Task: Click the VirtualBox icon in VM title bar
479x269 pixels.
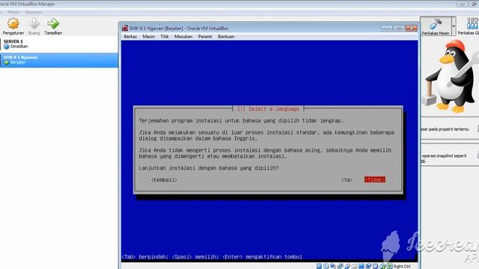Action: click(x=125, y=28)
